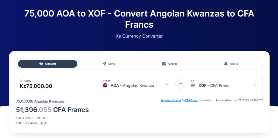Expand the To currency dropdown chevron
Viewport: 278px width, 138px height.
tap(254, 84)
